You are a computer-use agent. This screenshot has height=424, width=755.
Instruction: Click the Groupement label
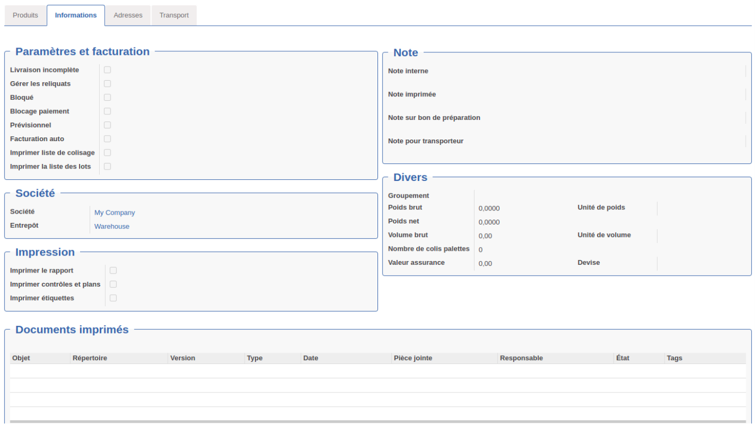click(x=409, y=196)
